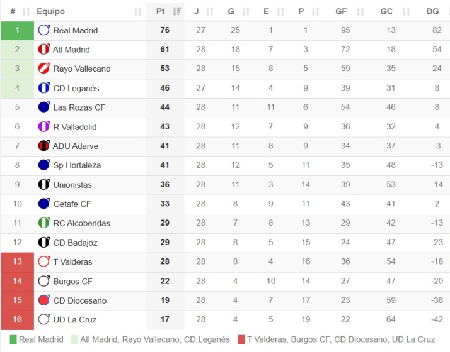
Task: Click the Real Madrid team crest icon
Action: tap(43, 30)
